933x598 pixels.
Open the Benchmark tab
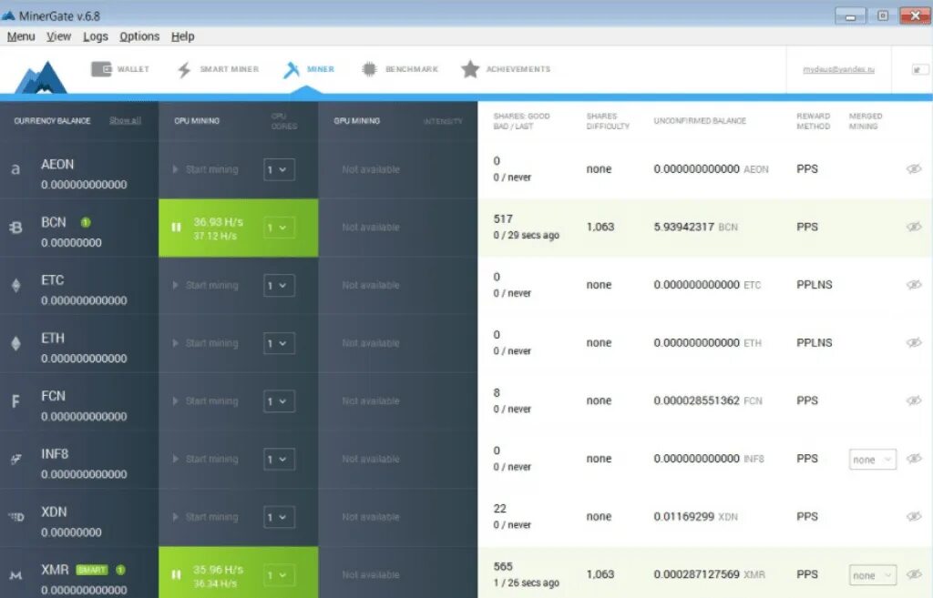coord(399,69)
